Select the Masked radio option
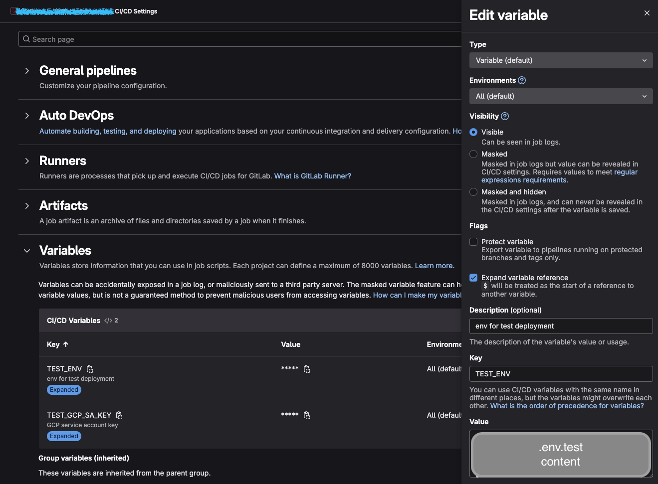Screen dimensions: 658x484 [473, 154]
